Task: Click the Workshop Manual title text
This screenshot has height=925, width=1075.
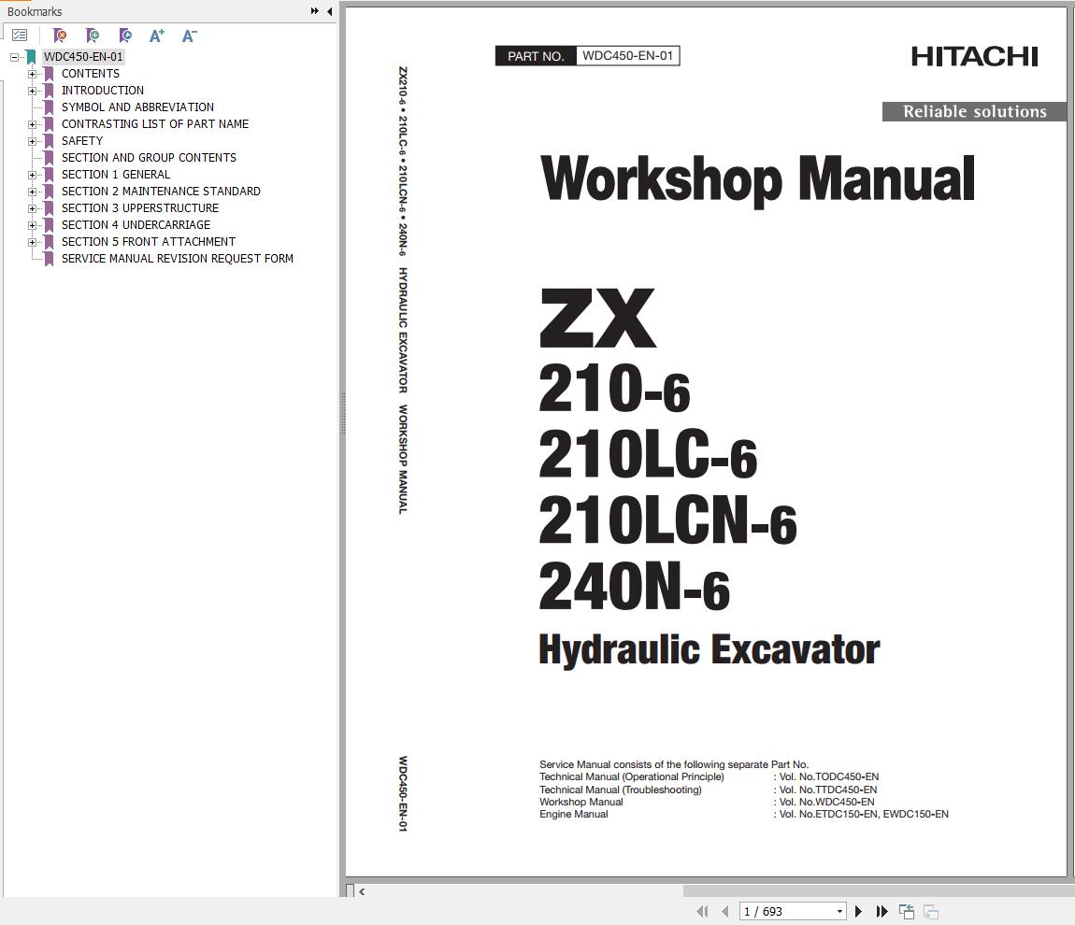Action: (x=757, y=179)
